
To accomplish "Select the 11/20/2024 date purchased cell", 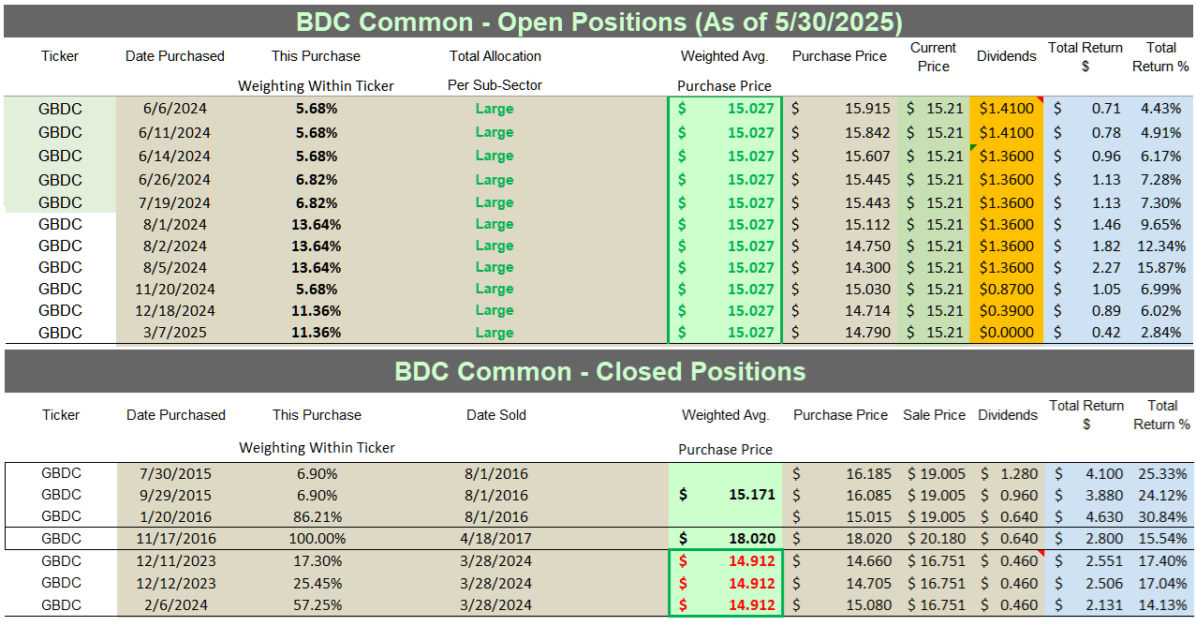I will [175, 289].
